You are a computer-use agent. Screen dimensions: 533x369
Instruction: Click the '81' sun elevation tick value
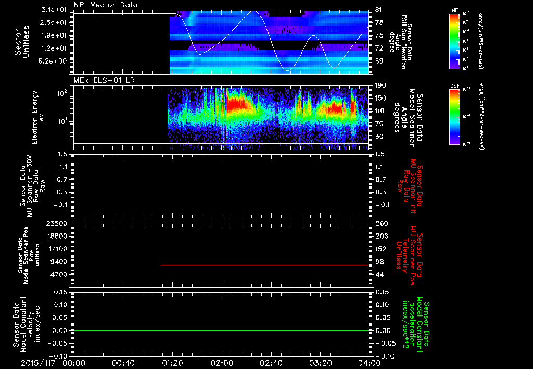[x=379, y=10]
